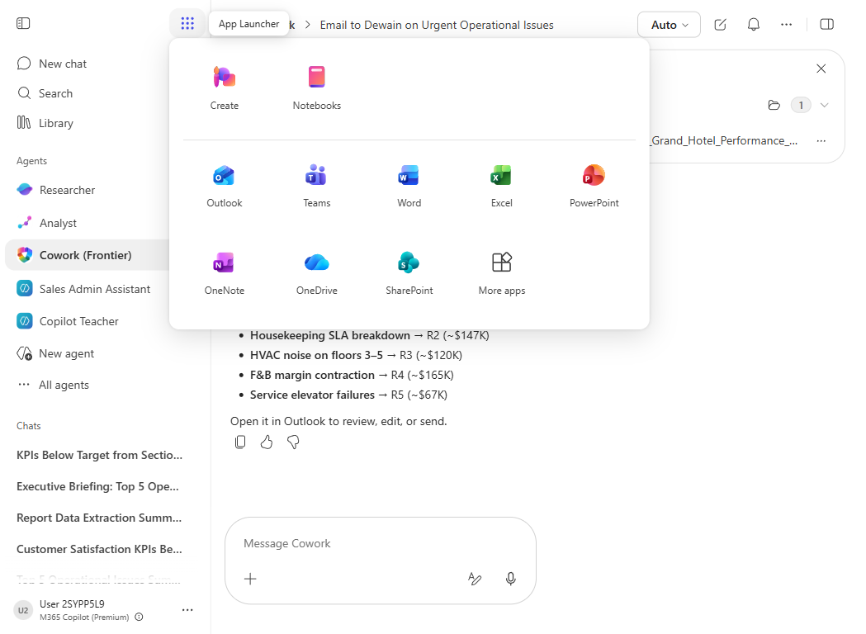Open the Auto mode dropdown
Screen dimensions: 866x634
coord(669,25)
